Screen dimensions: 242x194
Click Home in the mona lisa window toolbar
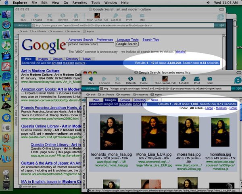144,80
